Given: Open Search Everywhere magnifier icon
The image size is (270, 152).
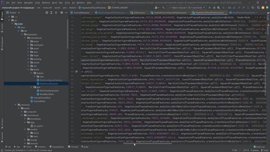Looking at the screenshot, I should click(x=258, y=8).
